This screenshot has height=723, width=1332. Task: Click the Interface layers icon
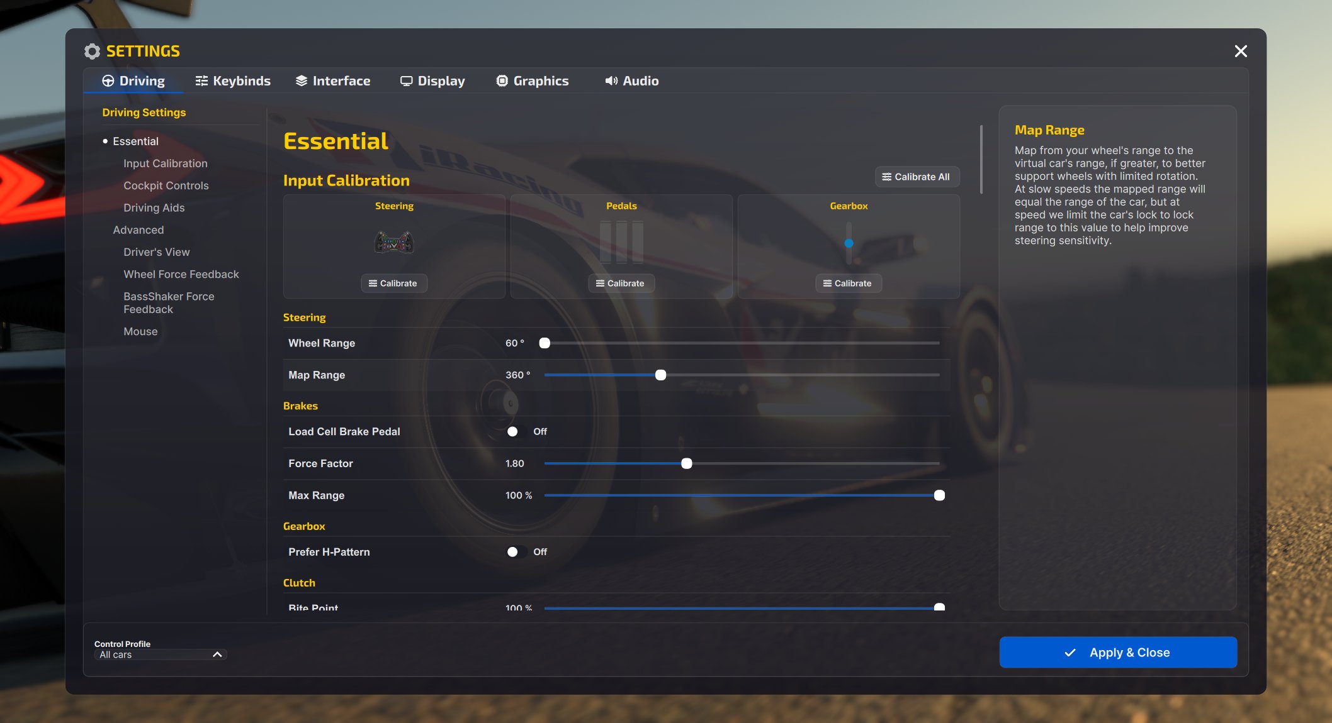click(x=302, y=81)
